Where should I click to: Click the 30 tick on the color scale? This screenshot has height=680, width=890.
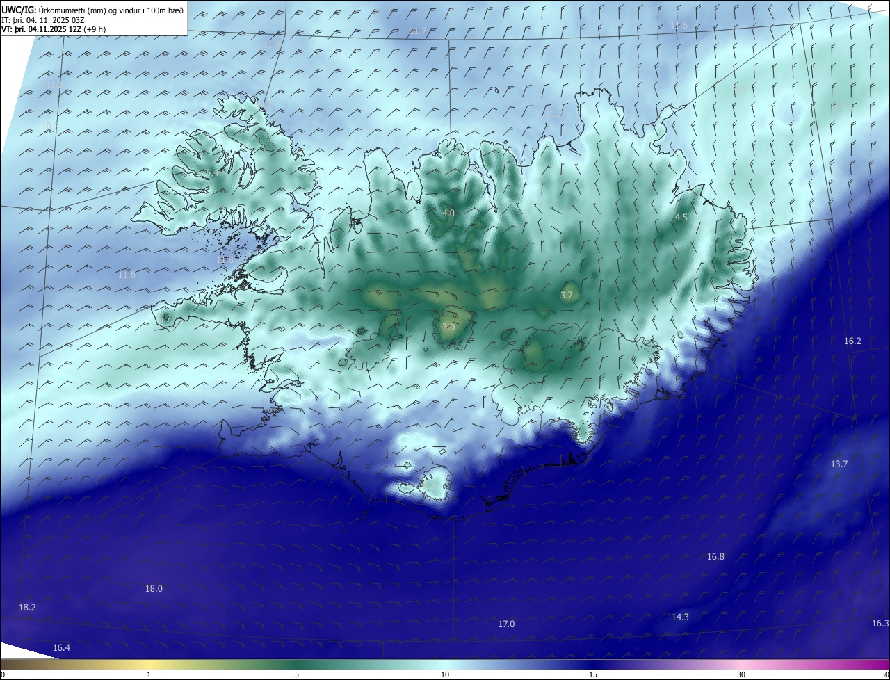(x=741, y=674)
